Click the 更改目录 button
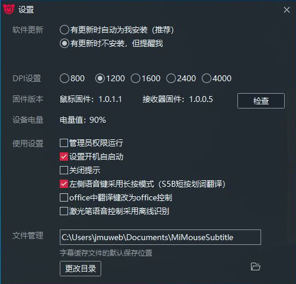 point(81,269)
